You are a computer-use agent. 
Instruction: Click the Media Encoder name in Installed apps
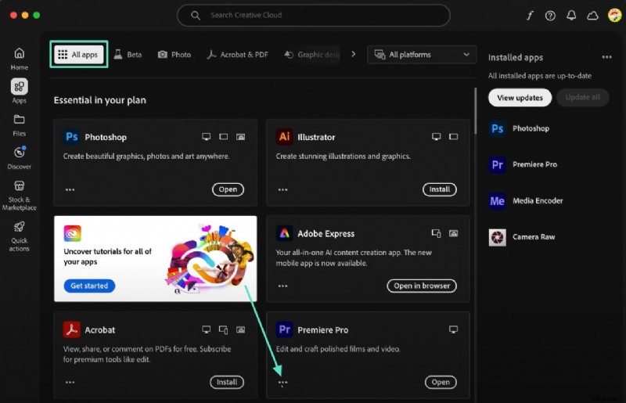click(x=538, y=201)
